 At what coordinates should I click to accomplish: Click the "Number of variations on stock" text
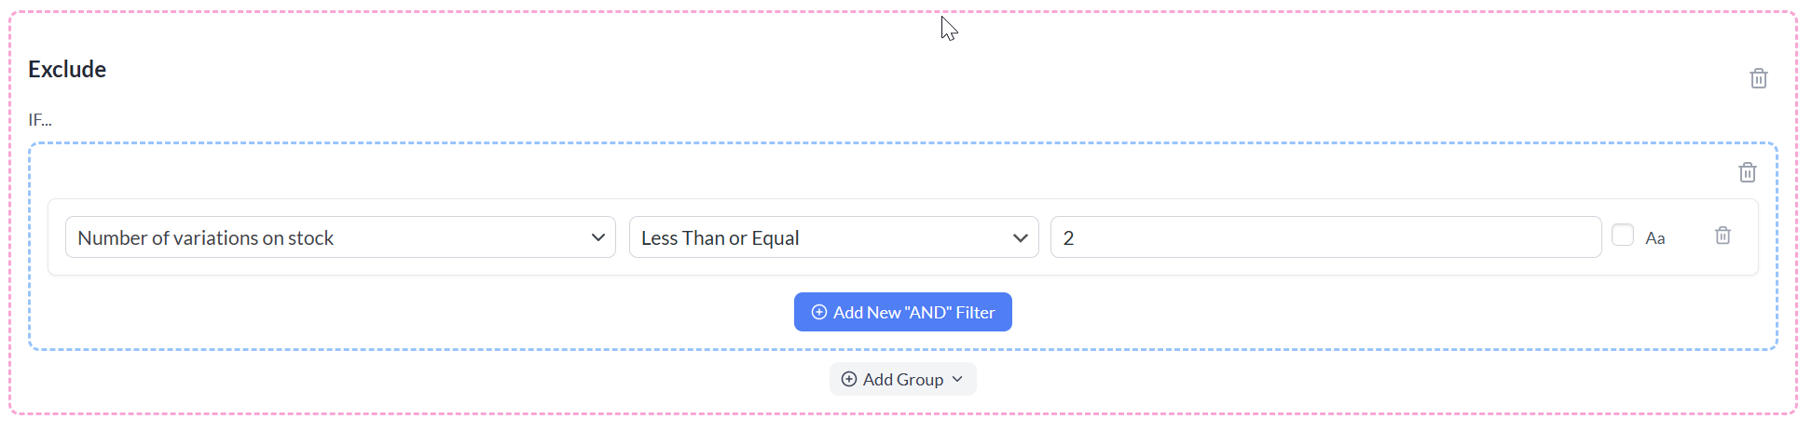coord(205,238)
